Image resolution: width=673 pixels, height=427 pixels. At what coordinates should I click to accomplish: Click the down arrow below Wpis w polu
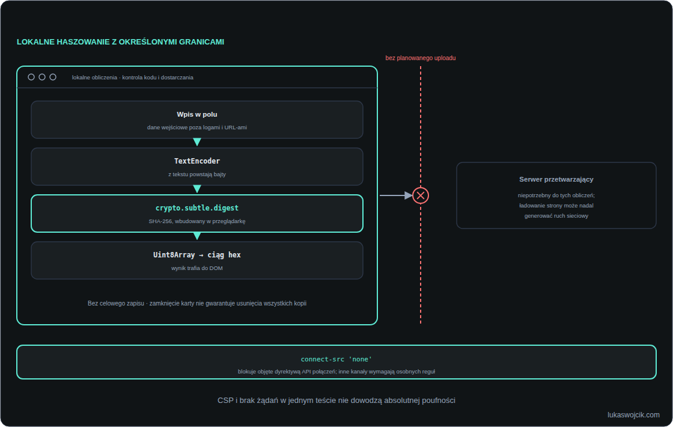point(197,142)
